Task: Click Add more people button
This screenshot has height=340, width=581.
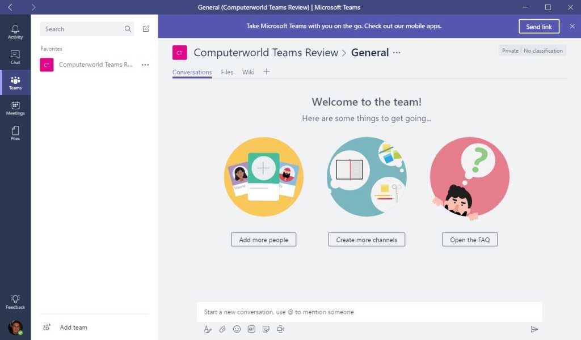Action: point(263,239)
